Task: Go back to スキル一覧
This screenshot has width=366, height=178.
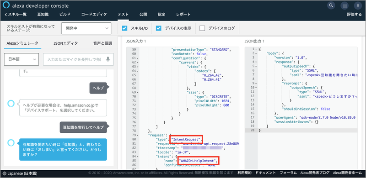Action: click(x=16, y=15)
